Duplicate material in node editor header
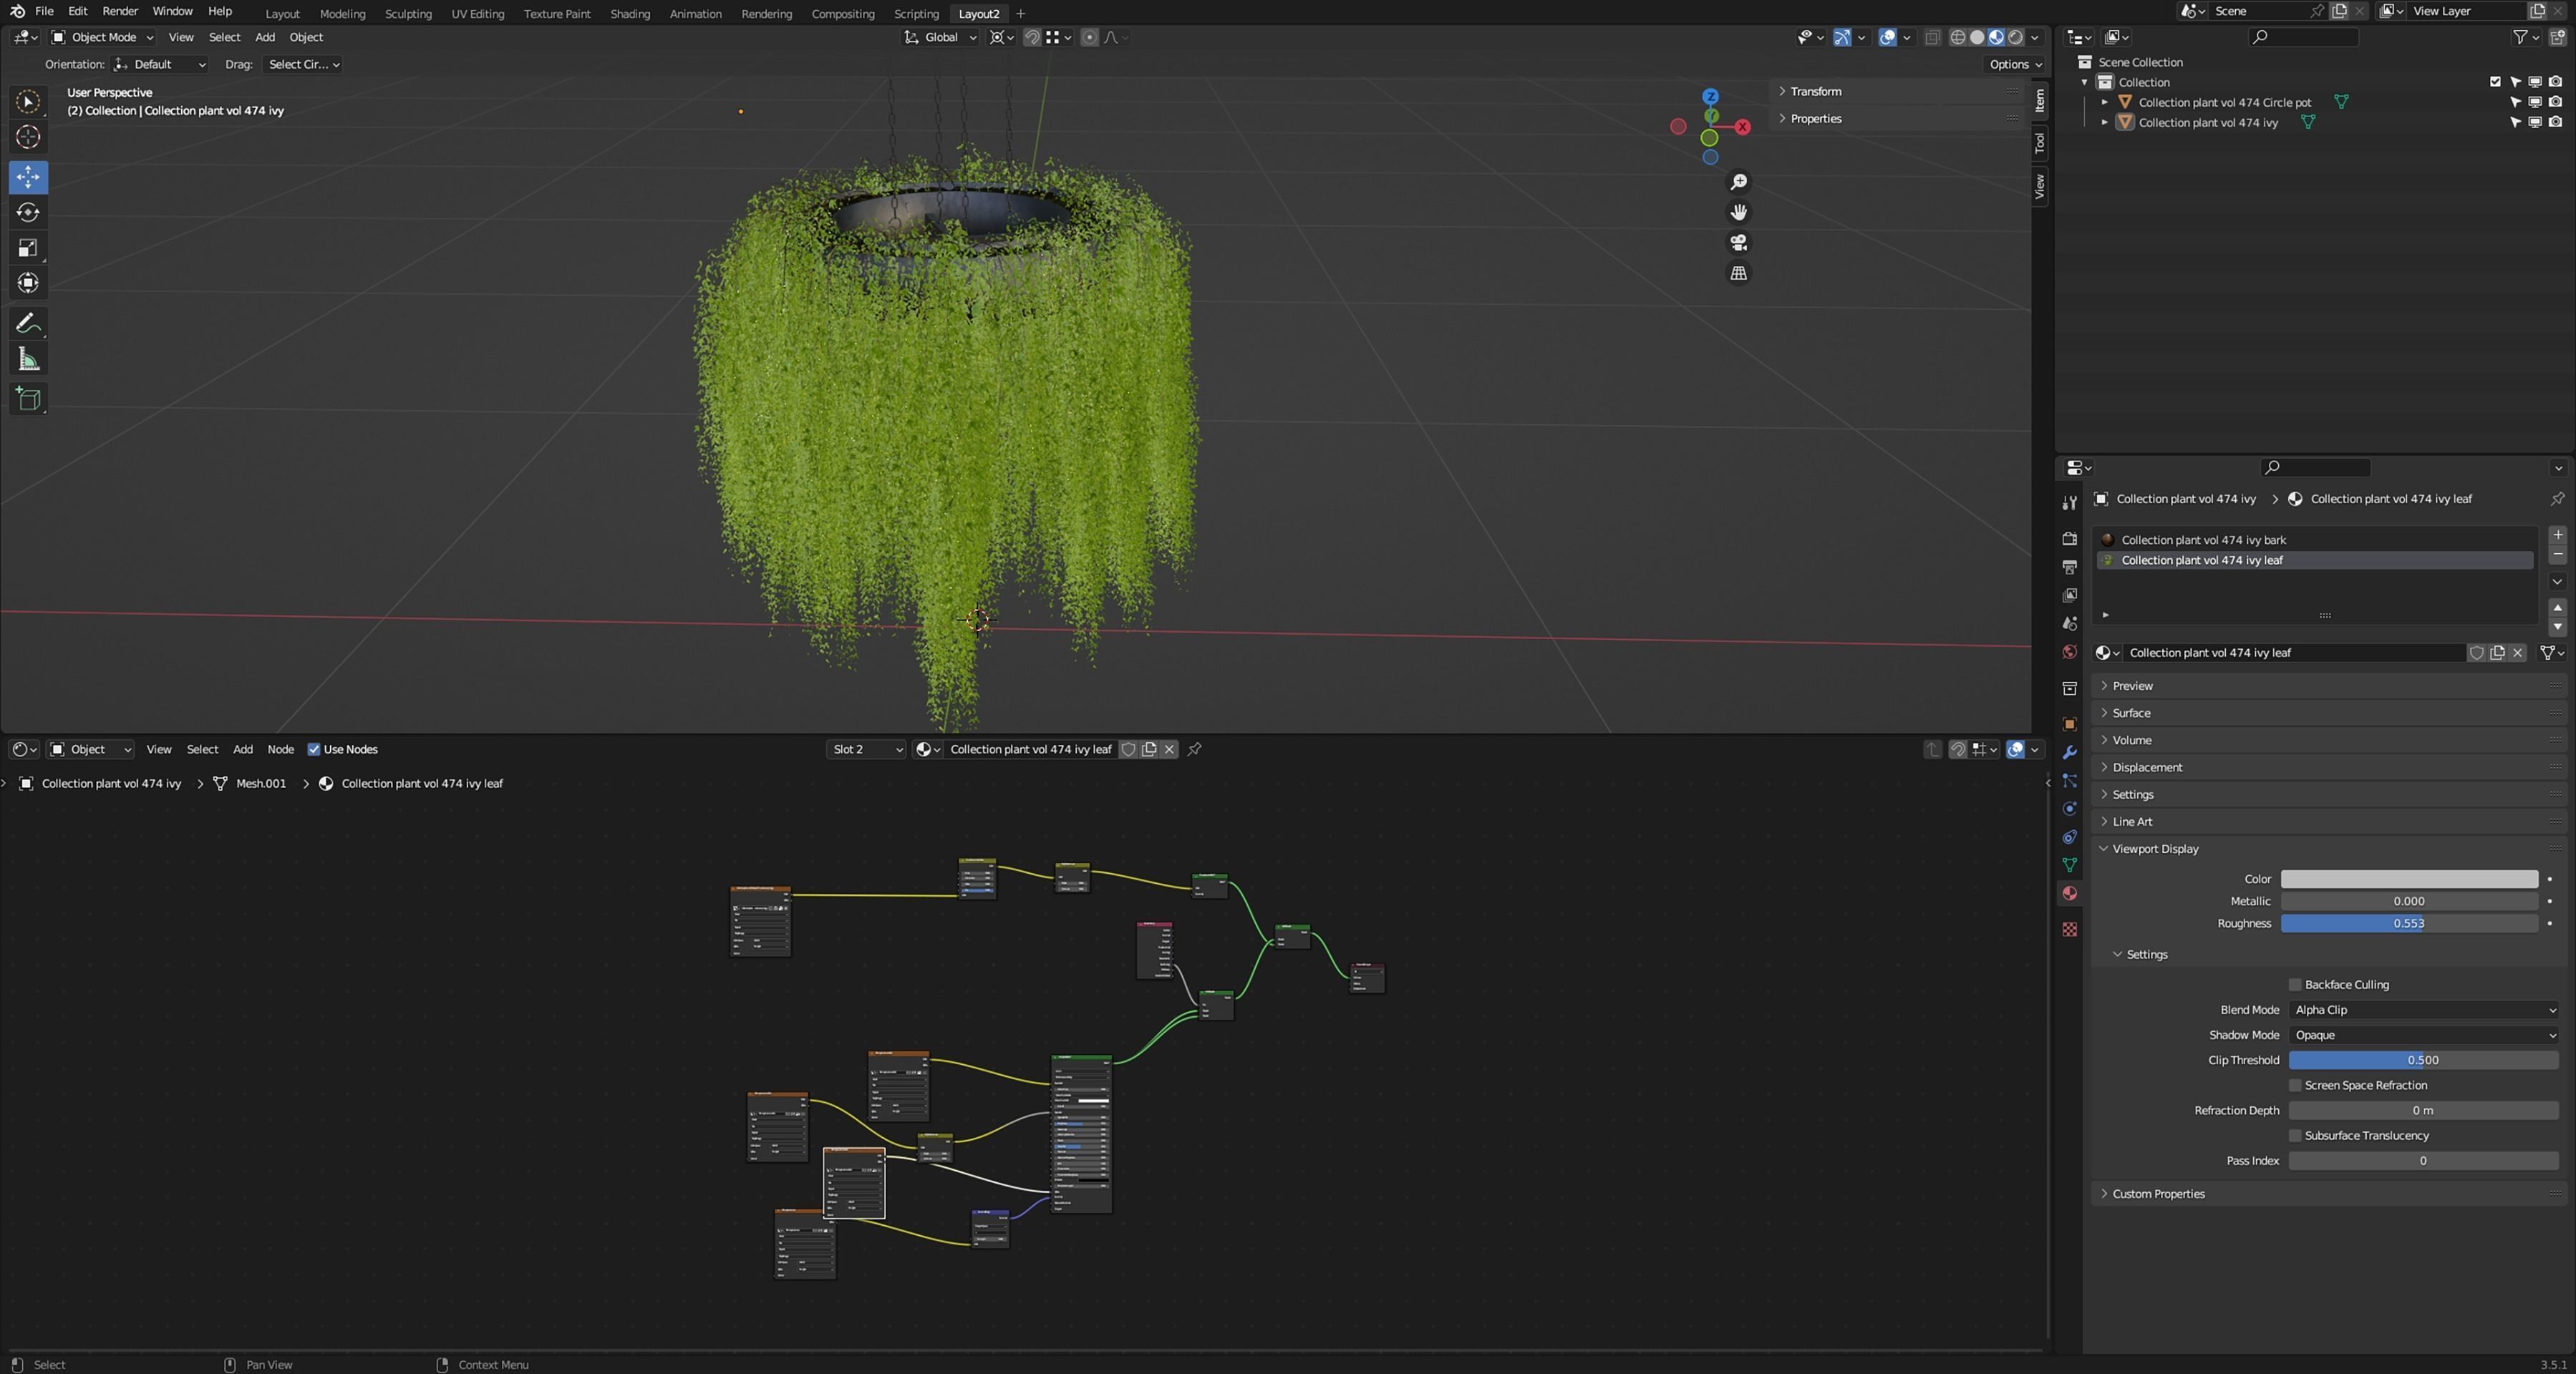Image resolution: width=2576 pixels, height=1374 pixels. (x=1149, y=749)
